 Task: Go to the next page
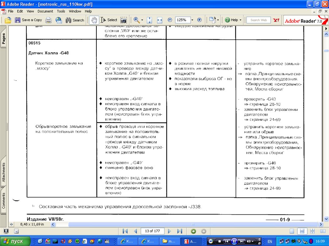169,231
